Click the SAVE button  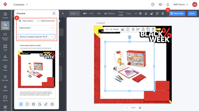click(x=192, y=14)
